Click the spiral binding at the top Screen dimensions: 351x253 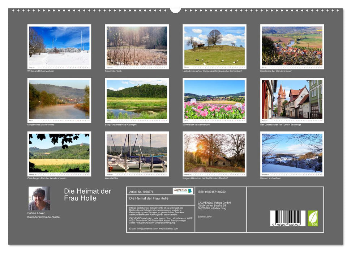(x=175, y=11)
